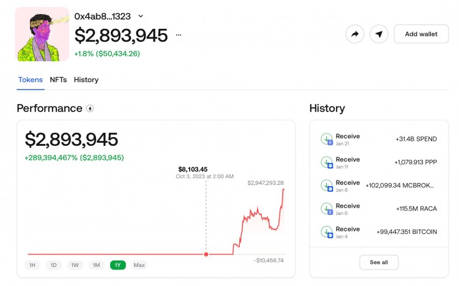Open the History tab
The width and height of the screenshot is (459, 286).
pos(86,80)
